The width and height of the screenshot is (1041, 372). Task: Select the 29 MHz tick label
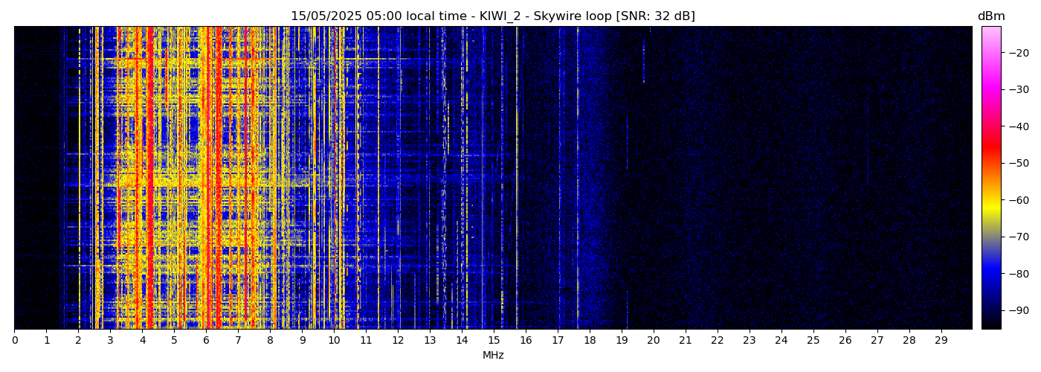coord(941,340)
